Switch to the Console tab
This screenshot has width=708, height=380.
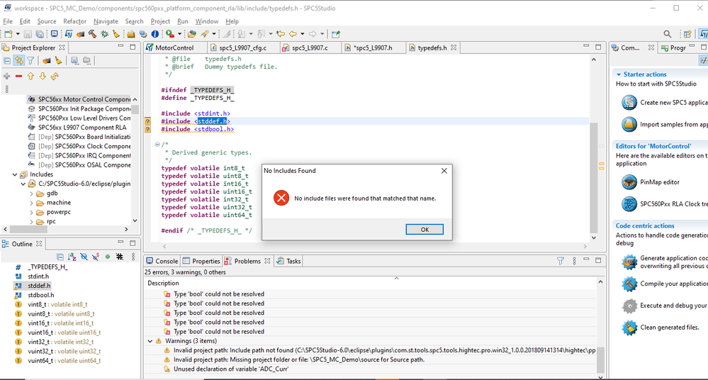pos(162,261)
